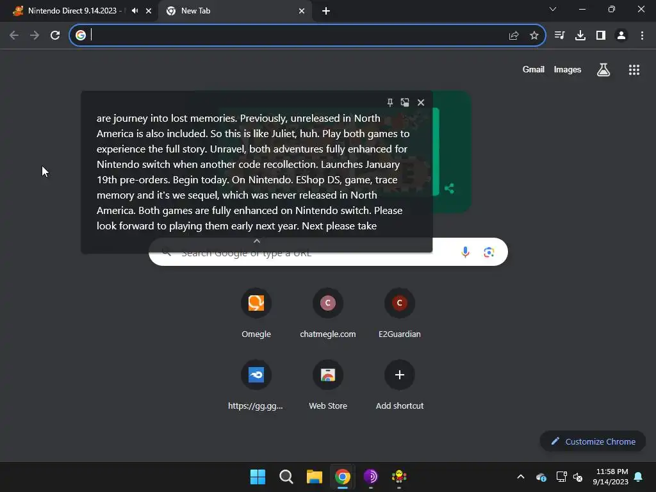Open the network status tray icon
Image resolution: width=656 pixels, height=492 pixels.
[x=561, y=477]
